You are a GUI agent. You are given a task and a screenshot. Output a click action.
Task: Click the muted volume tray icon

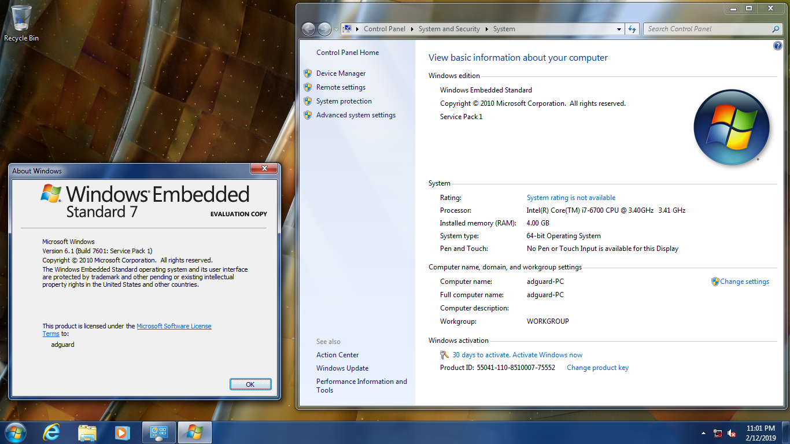pyautogui.click(x=732, y=433)
